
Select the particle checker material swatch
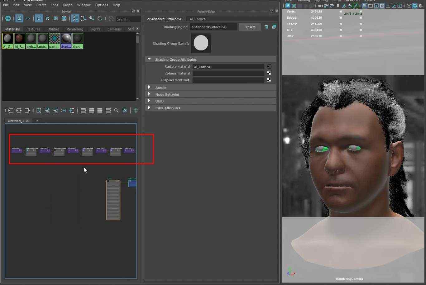pyautogui.click(x=54, y=41)
